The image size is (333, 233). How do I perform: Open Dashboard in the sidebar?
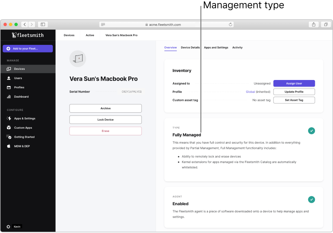[x=28, y=97]
